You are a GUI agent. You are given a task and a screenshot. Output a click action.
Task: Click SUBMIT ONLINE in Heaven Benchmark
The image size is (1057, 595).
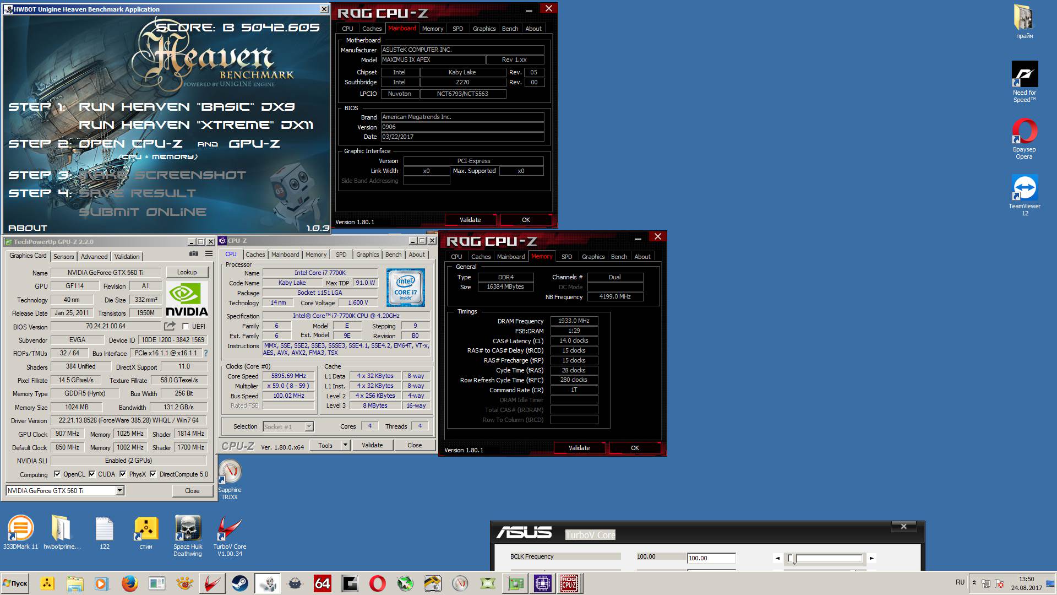tap(143, 212)
